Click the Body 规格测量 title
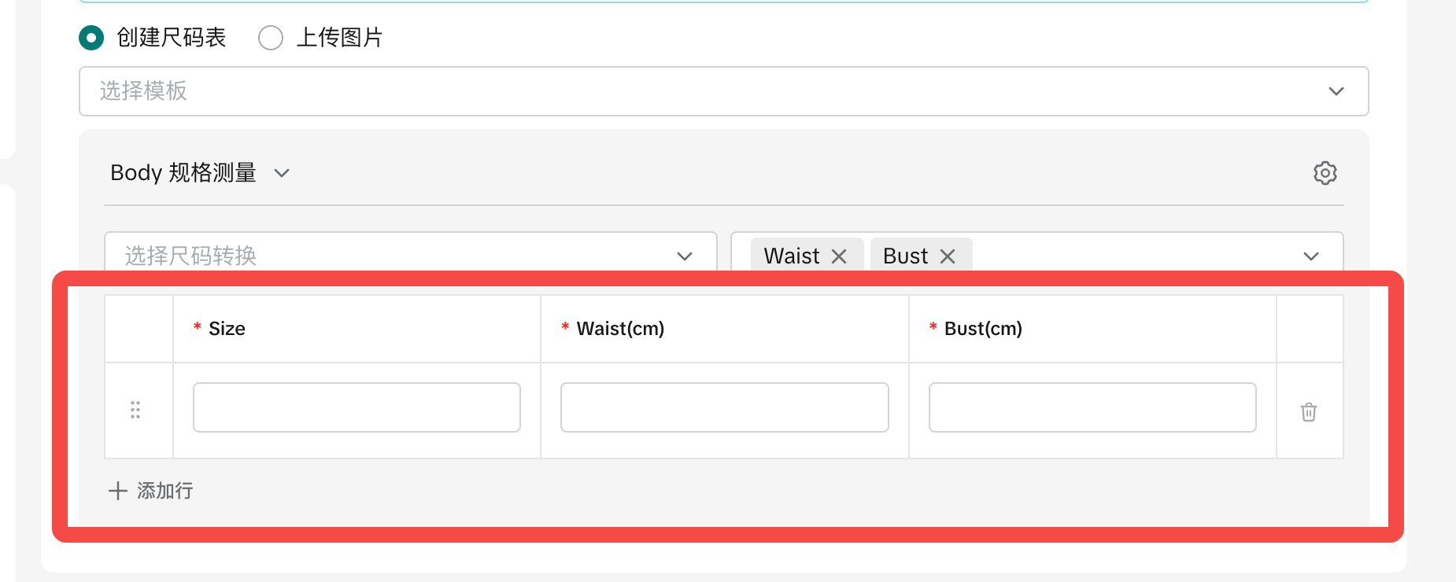The image size is (1456, 582). pos(183,173)
